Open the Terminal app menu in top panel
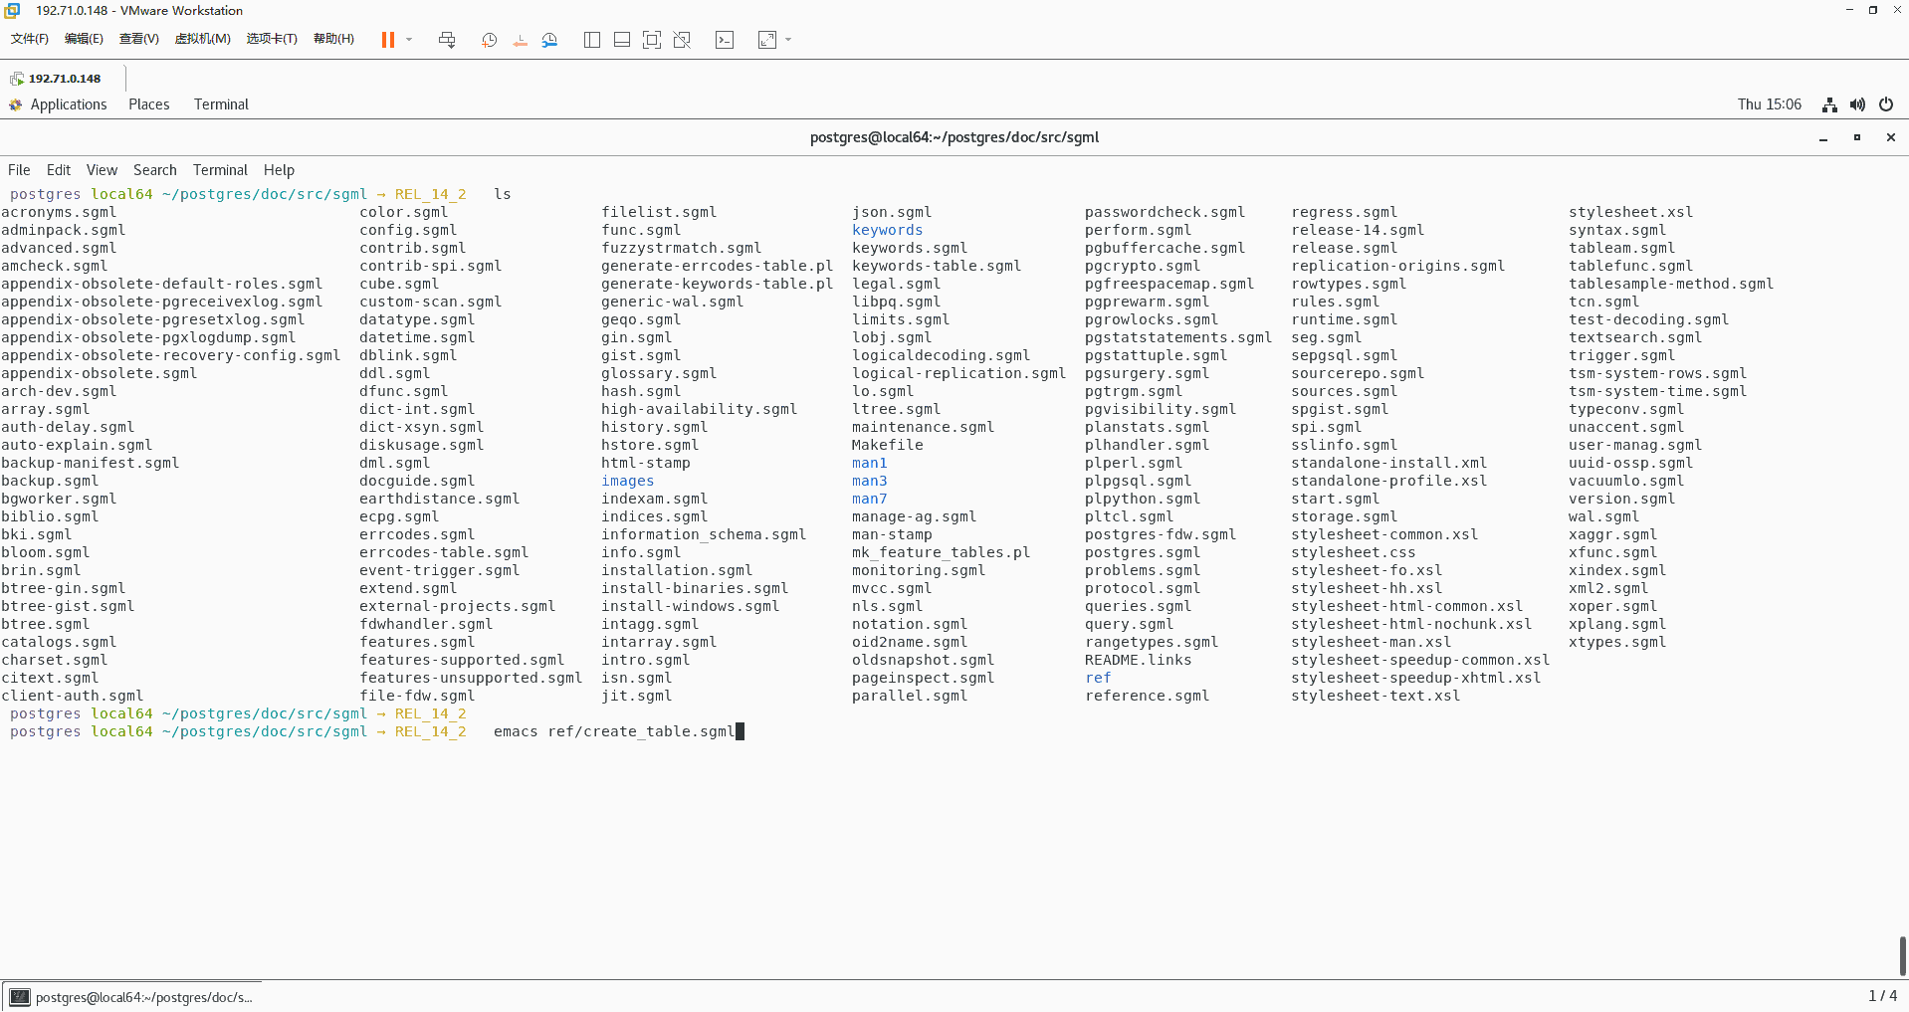The width and height of the screenshot is (1909, 1012). click(x=221, y=104)
